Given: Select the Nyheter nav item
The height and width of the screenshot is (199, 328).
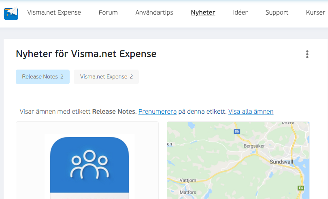Looking at the screenshot, I should 203,13.
